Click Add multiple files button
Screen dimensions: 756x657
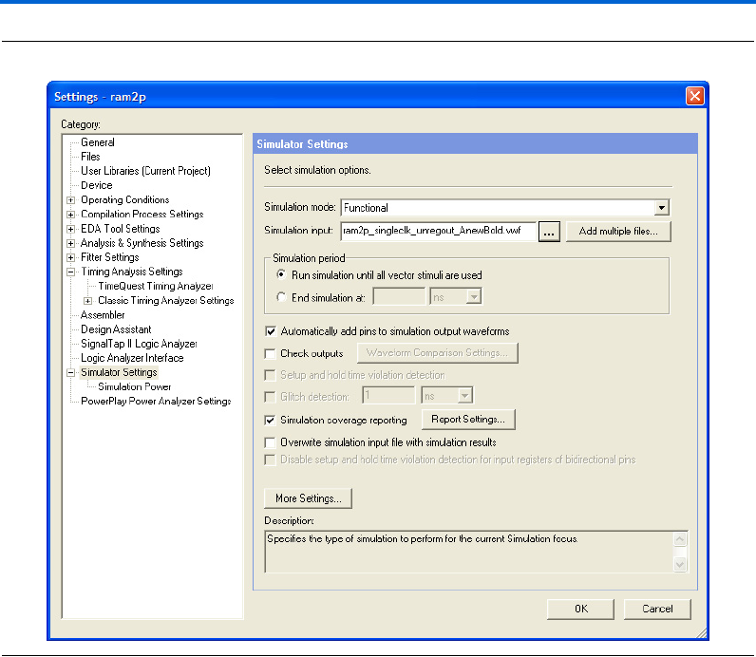[x=618, y=232]
